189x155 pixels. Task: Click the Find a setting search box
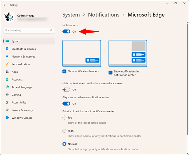click(29, 31)
